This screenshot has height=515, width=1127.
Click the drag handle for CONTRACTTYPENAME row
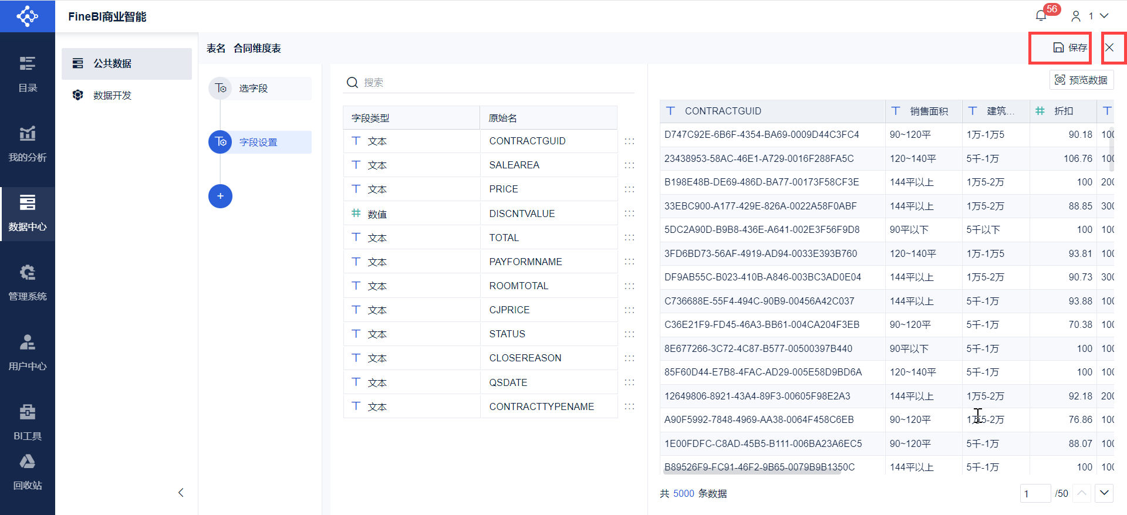629,406
